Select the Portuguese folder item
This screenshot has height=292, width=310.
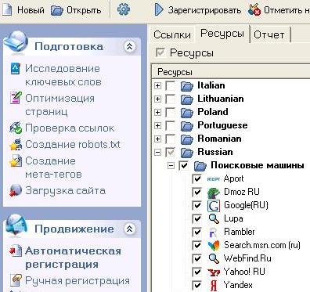point(222,125)
